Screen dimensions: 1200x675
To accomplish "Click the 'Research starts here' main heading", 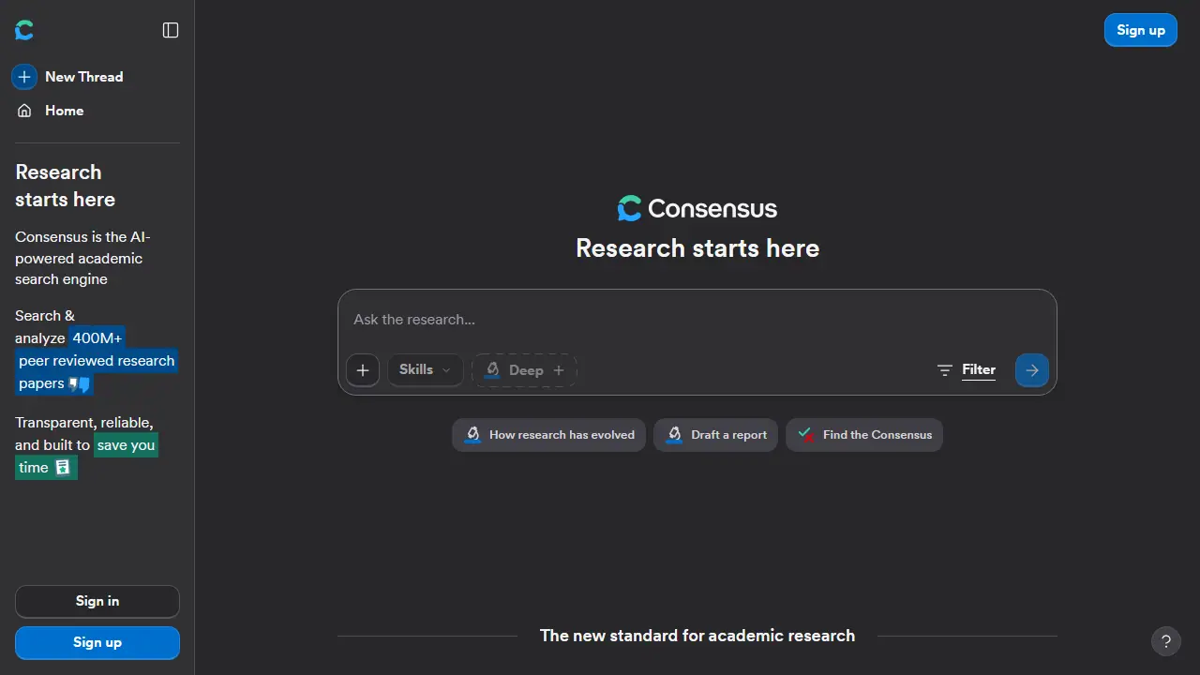I will click(x=697, y=248).
